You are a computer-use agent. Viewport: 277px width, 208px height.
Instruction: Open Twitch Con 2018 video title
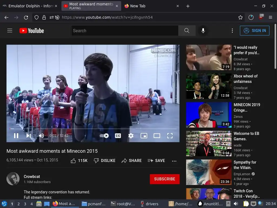[247, 194]
